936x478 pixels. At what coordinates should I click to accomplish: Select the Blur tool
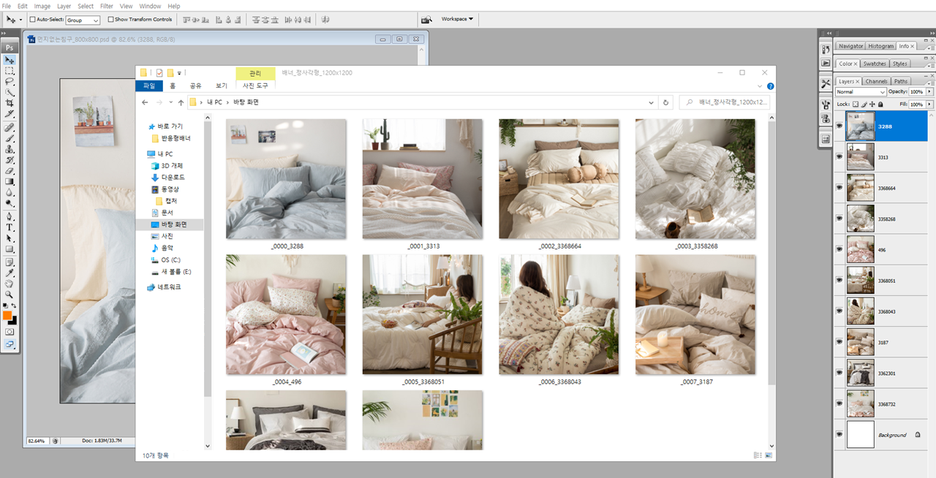(x=10, y=192)
